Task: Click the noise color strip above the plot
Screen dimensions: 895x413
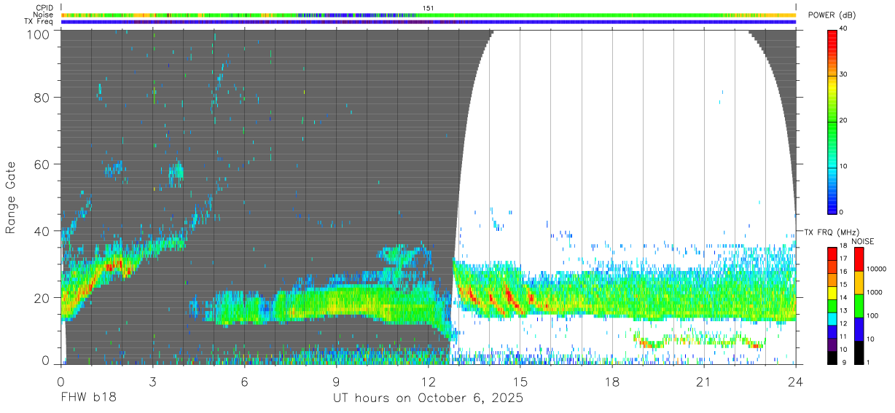Action: pyautogui.click(x=429, y=15)
